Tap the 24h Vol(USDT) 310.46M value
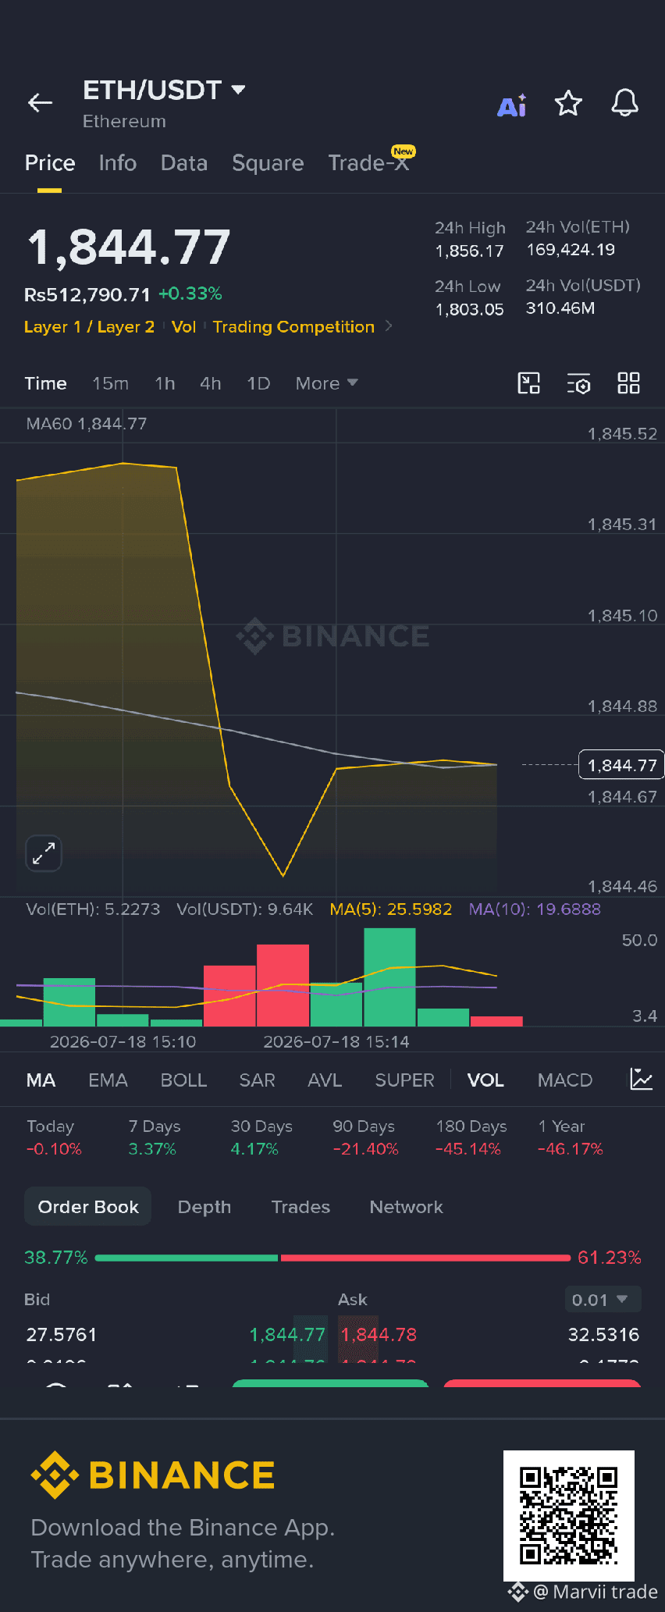 [x=560, y=308]
